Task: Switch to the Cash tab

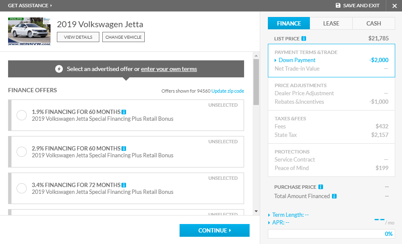Action: [x=374, y=23]
